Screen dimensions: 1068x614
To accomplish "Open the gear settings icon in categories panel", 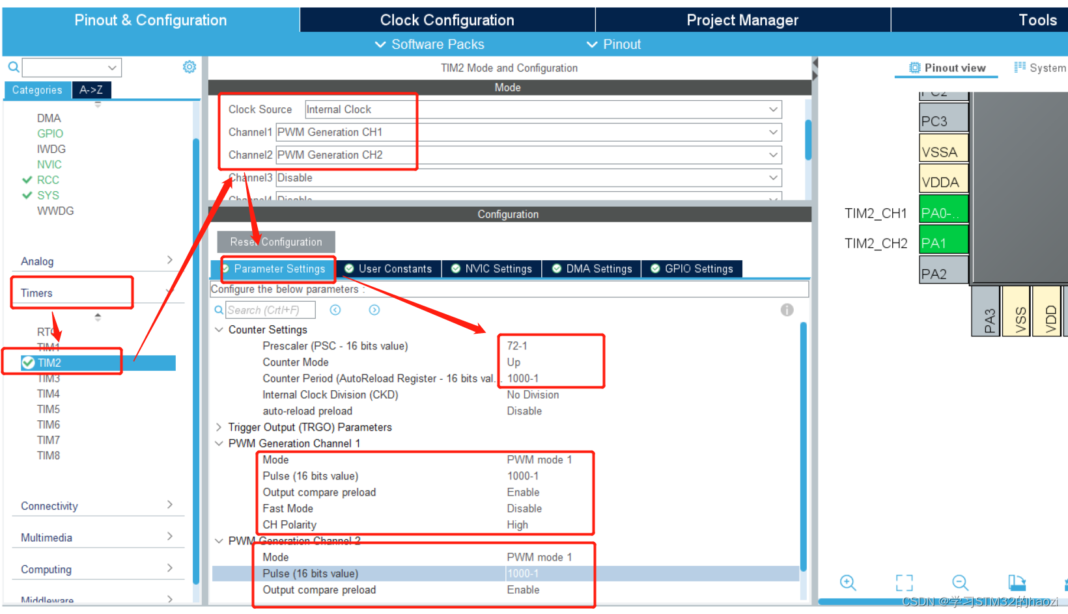I will [190, 67].
